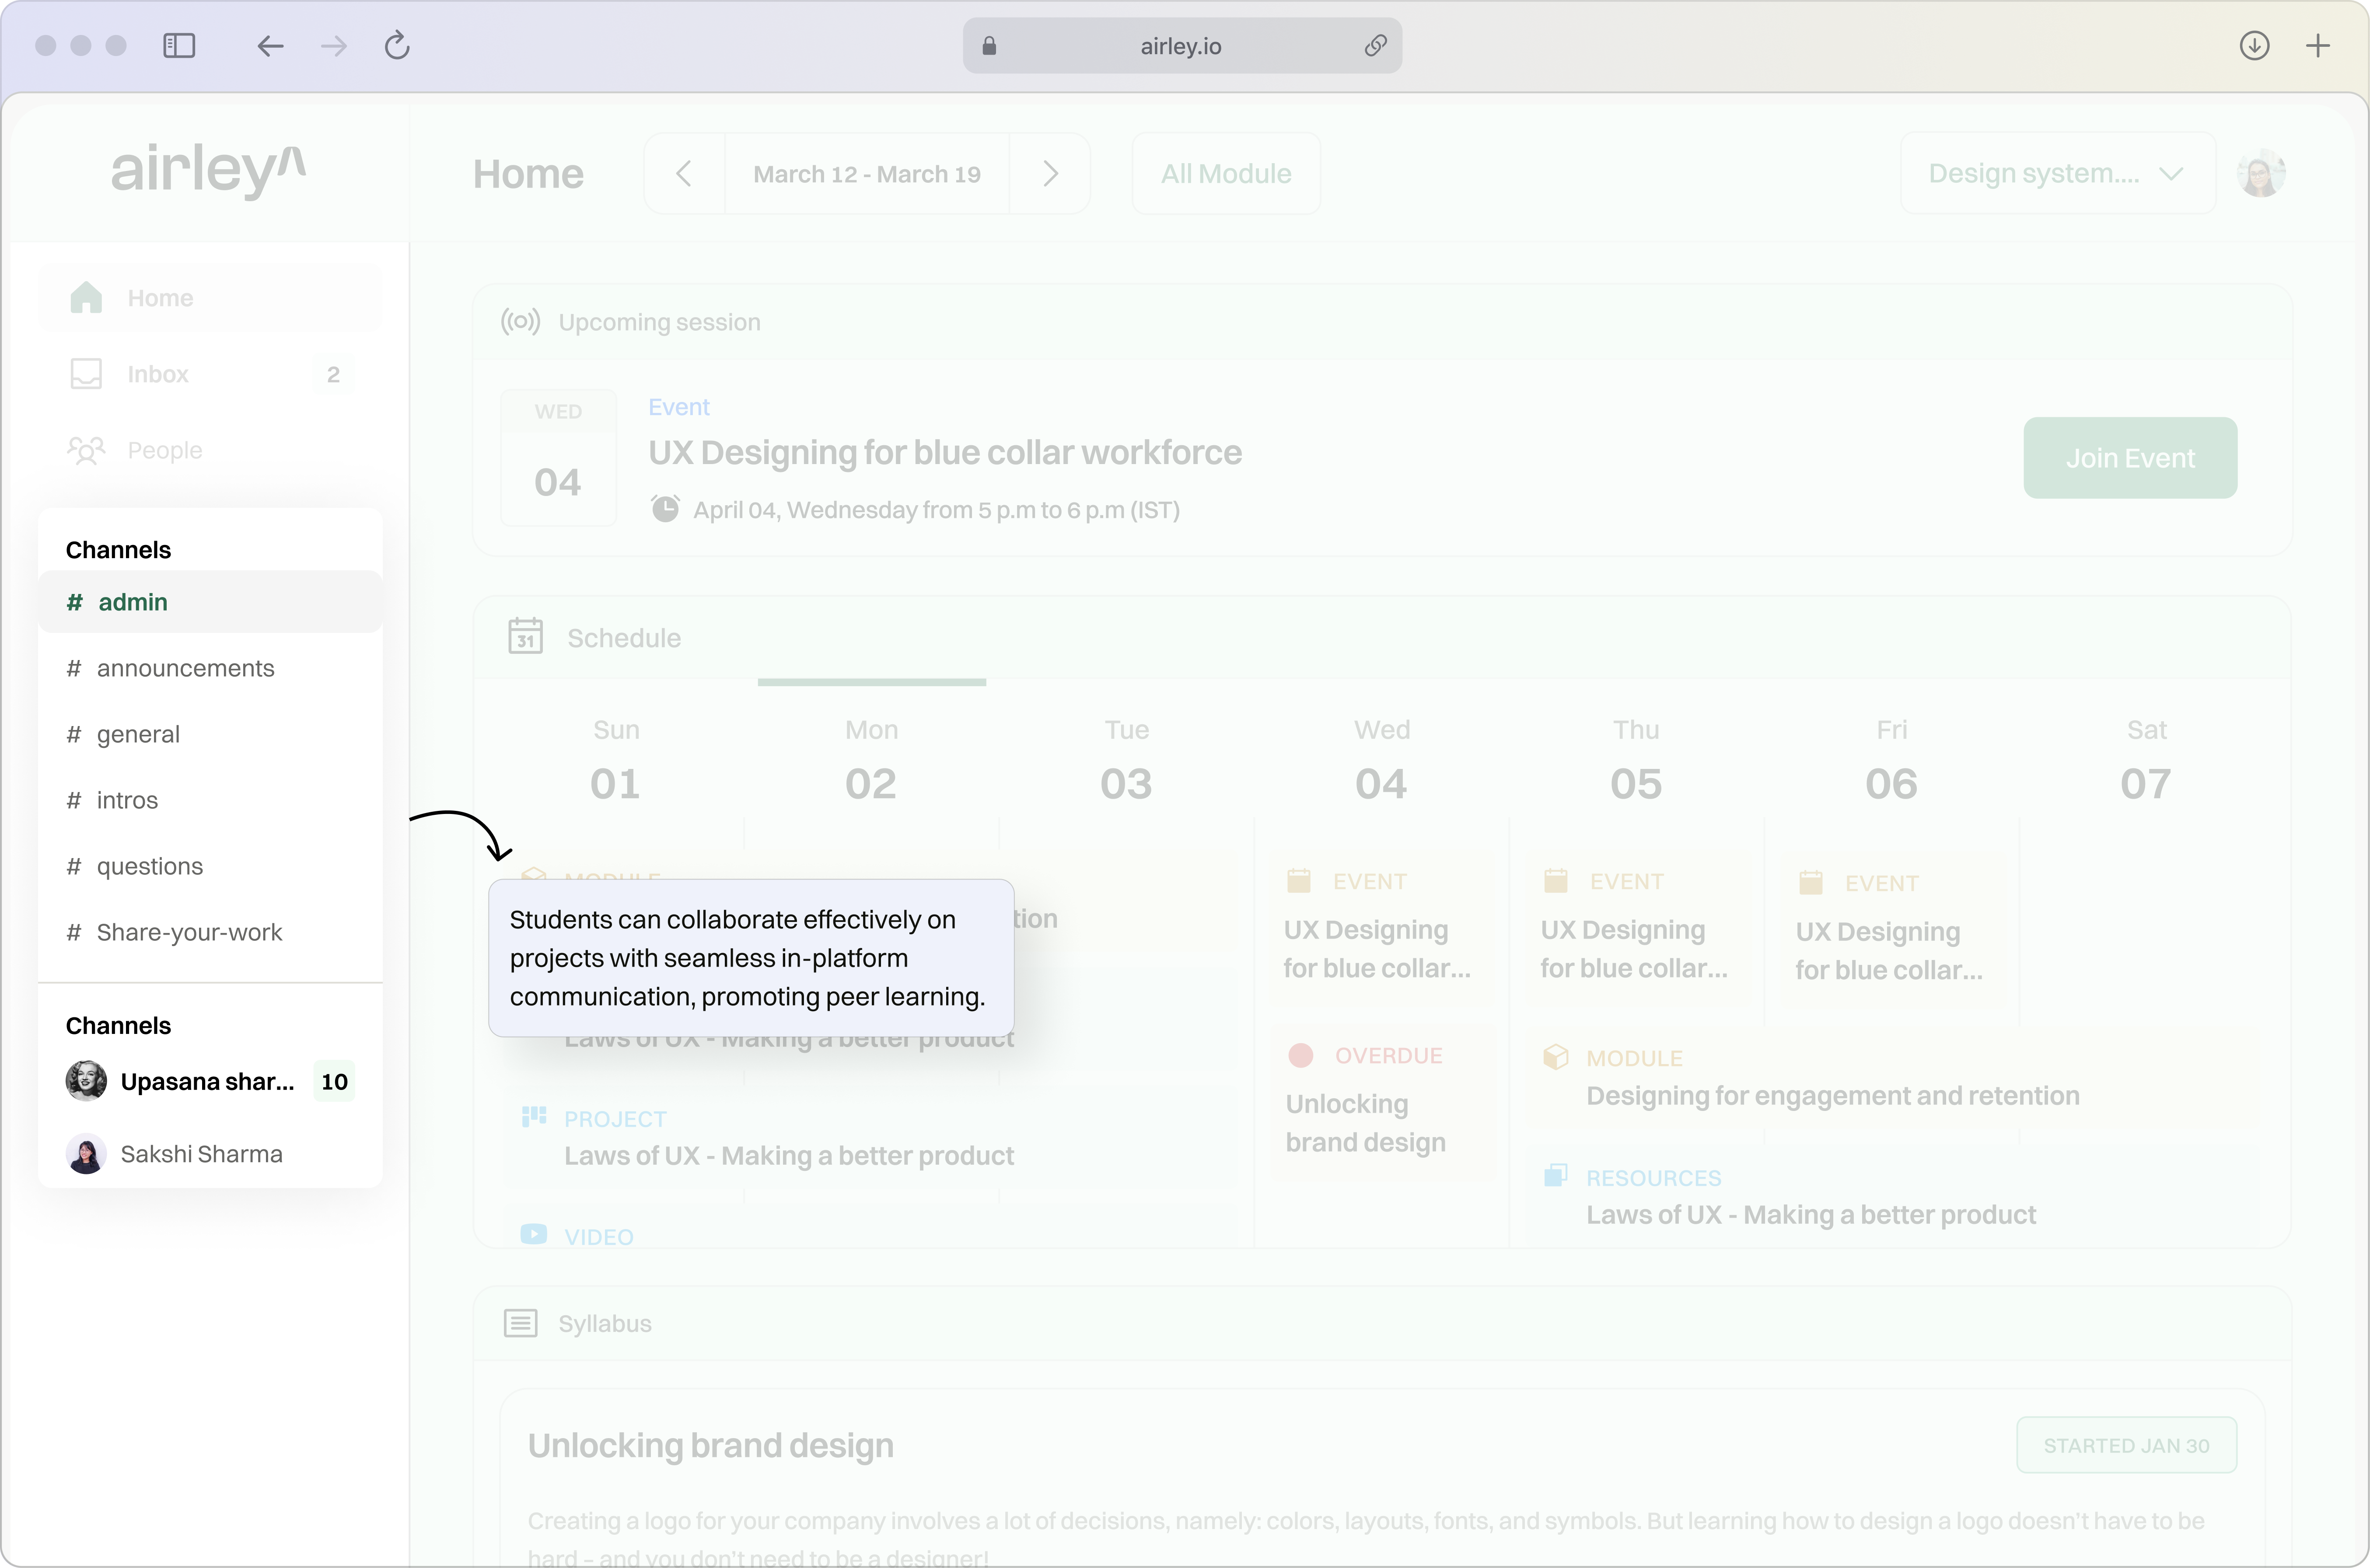Open the All Module filter
The width and height of the screenshot is (2370, 1568).
click(x=1226, y=174)
